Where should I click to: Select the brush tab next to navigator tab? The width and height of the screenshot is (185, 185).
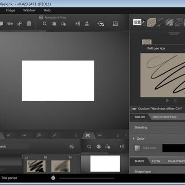100,135
